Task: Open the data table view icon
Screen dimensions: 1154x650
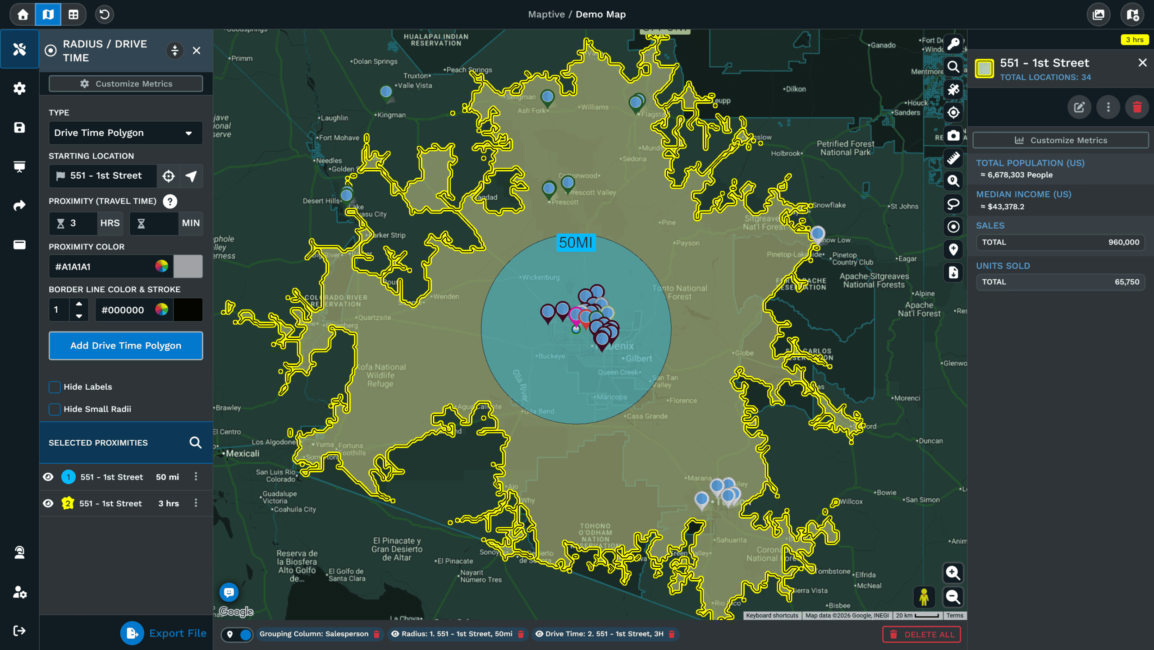Action: click(73, 14)
